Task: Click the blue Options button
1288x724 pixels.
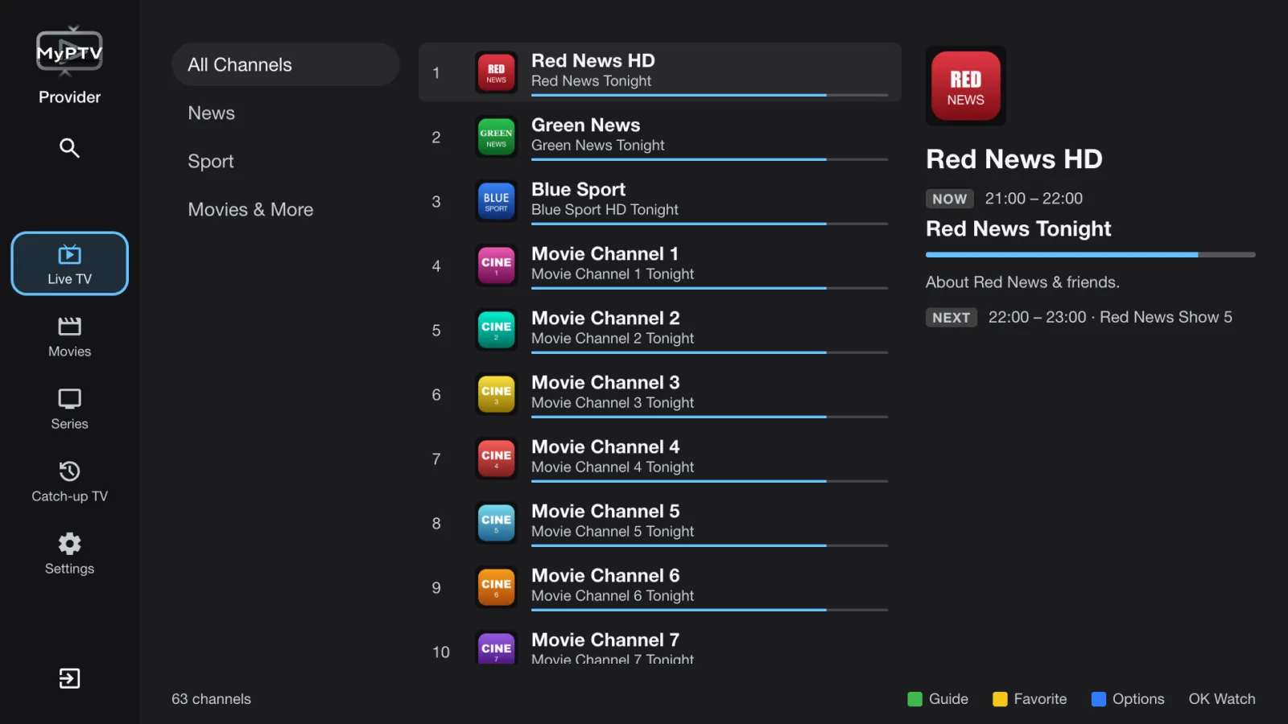Action: point(1128,699)
